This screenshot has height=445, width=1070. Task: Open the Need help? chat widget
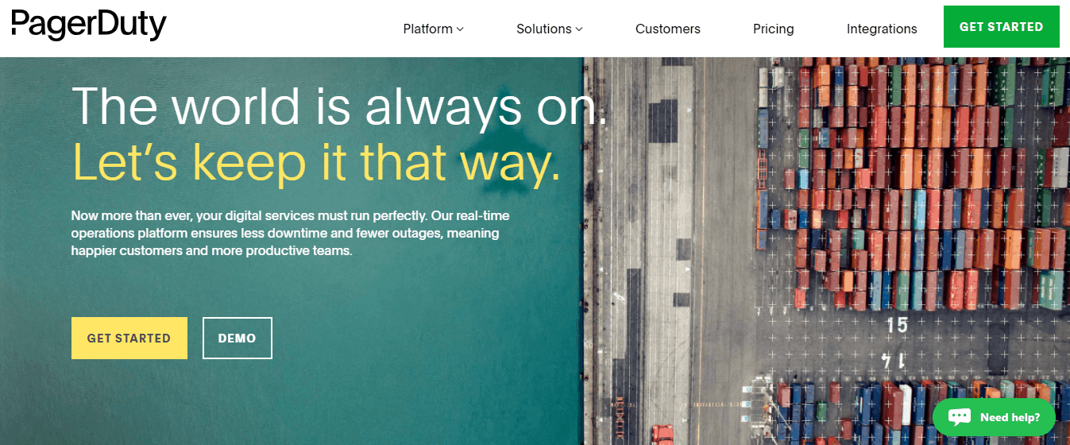994,417
